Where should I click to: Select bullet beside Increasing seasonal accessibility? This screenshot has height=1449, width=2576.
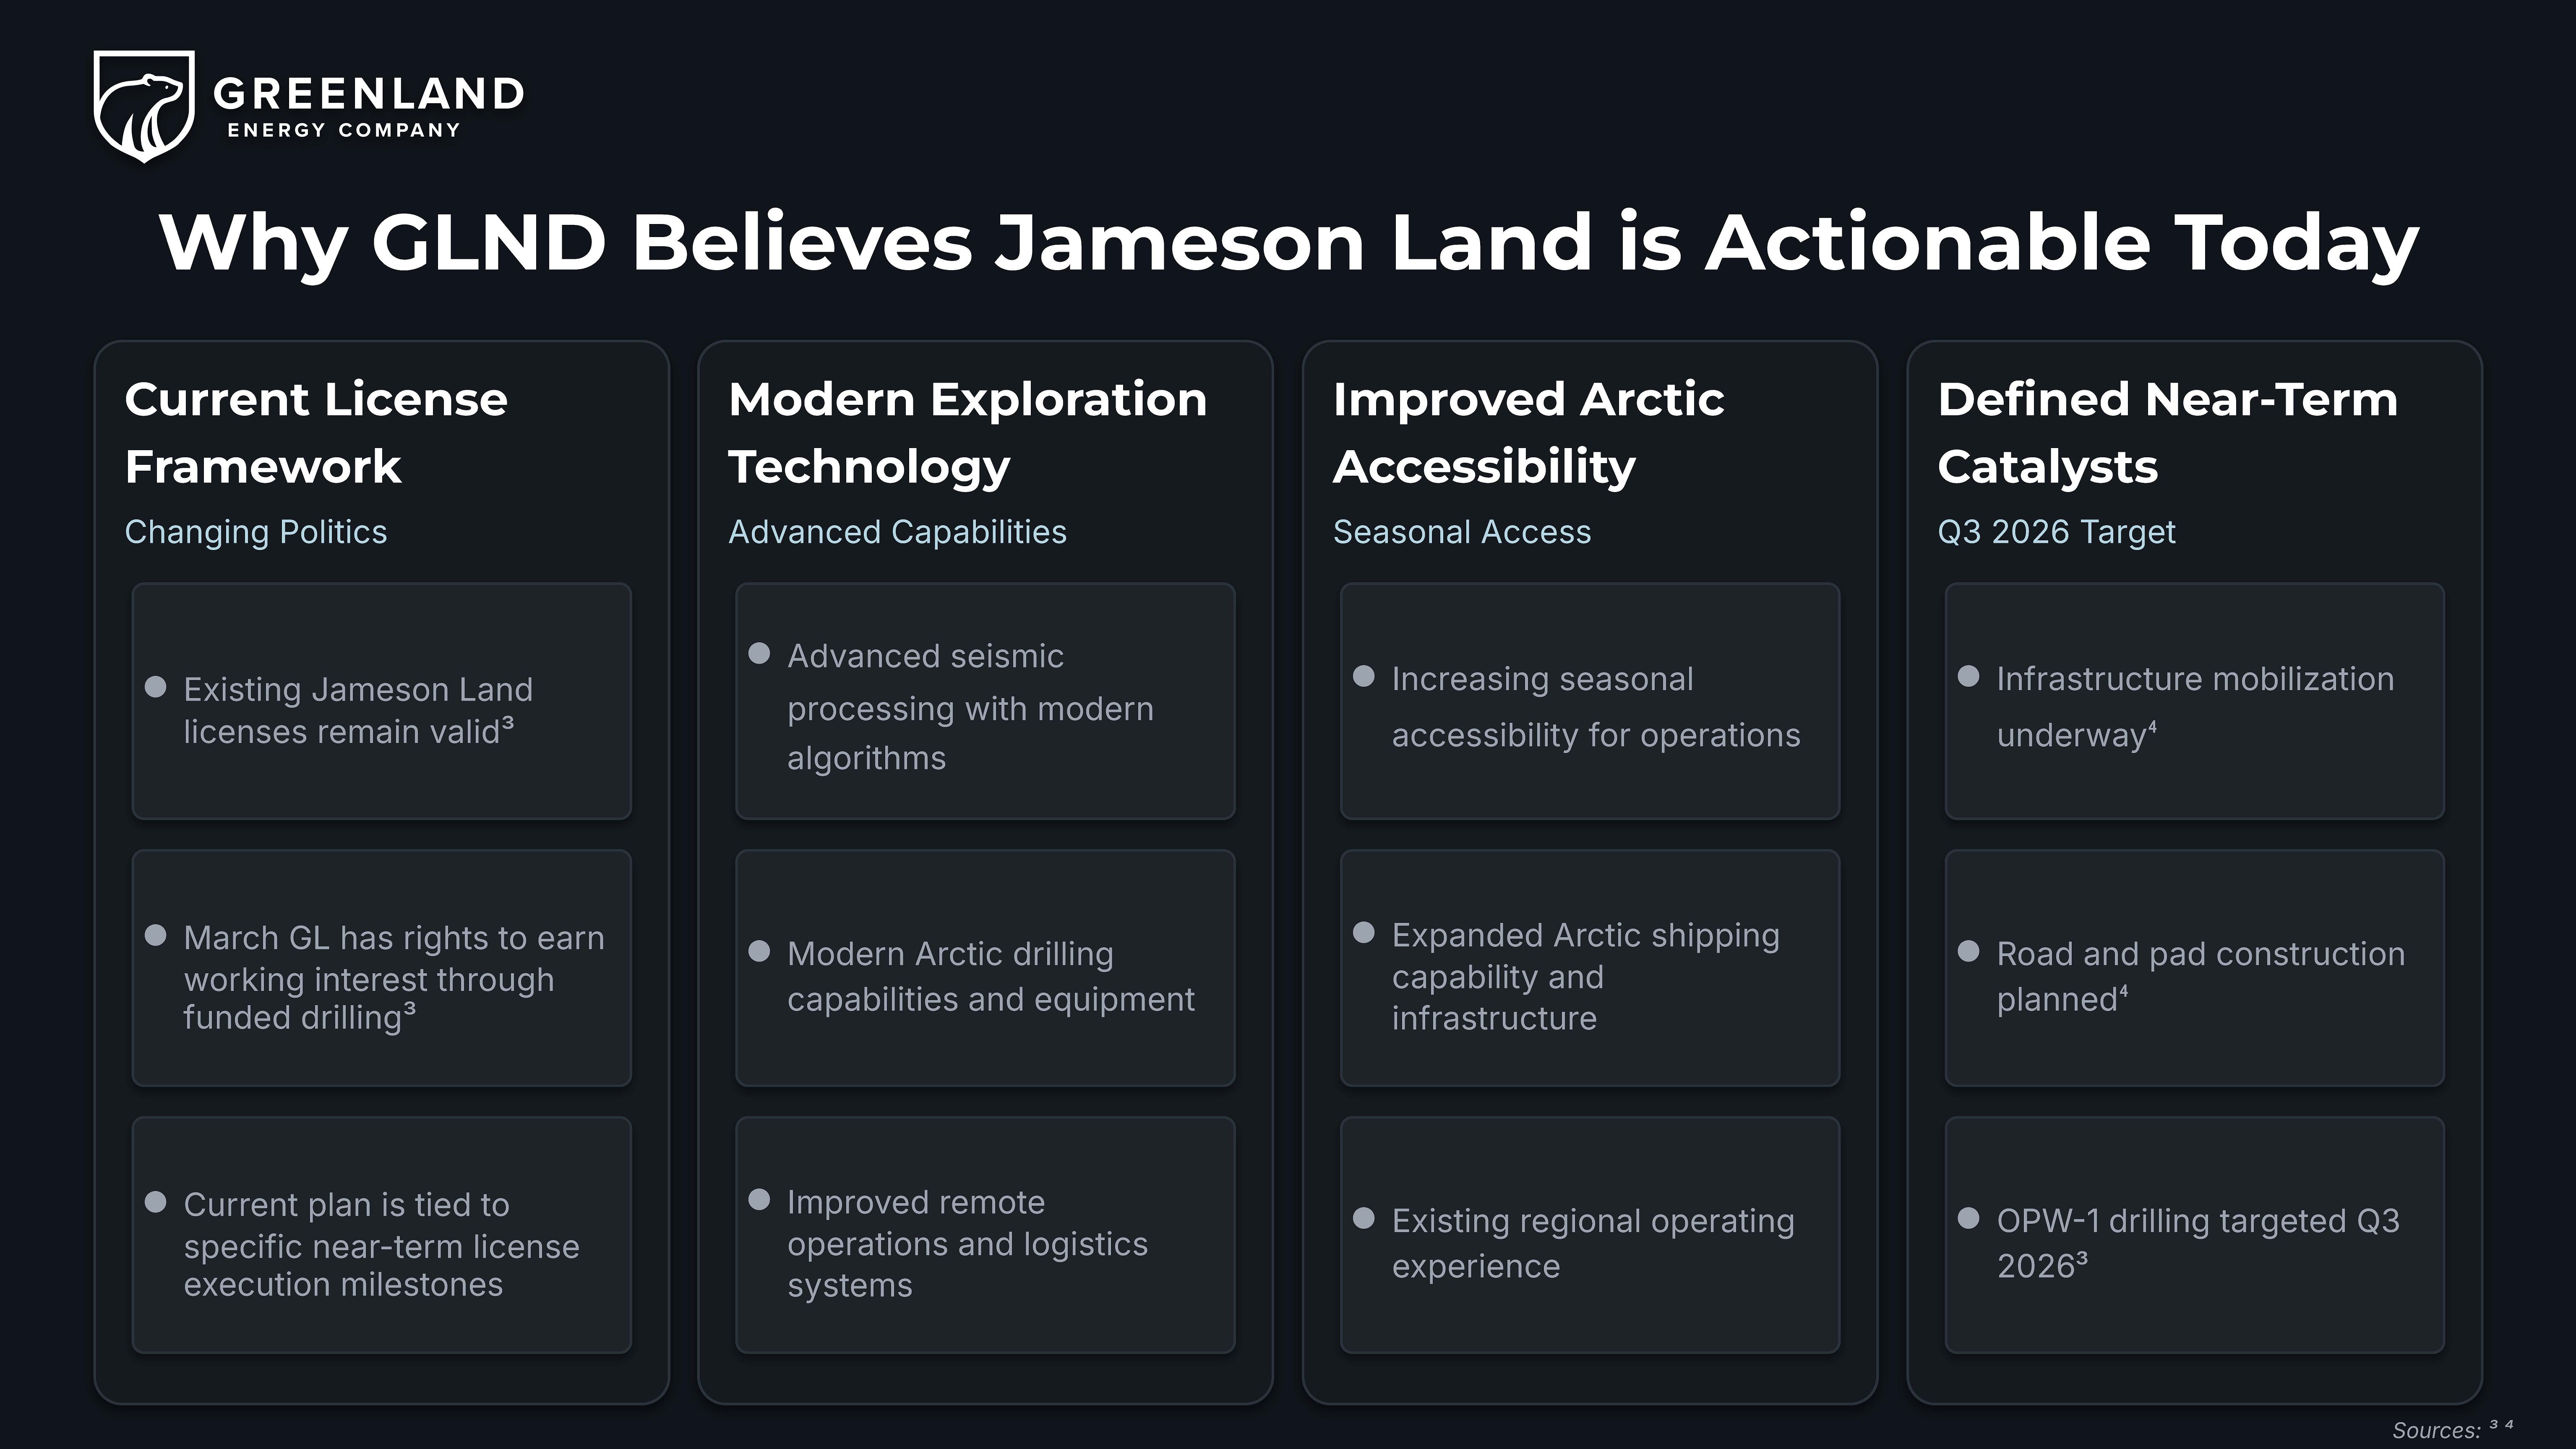(1364, 676)
